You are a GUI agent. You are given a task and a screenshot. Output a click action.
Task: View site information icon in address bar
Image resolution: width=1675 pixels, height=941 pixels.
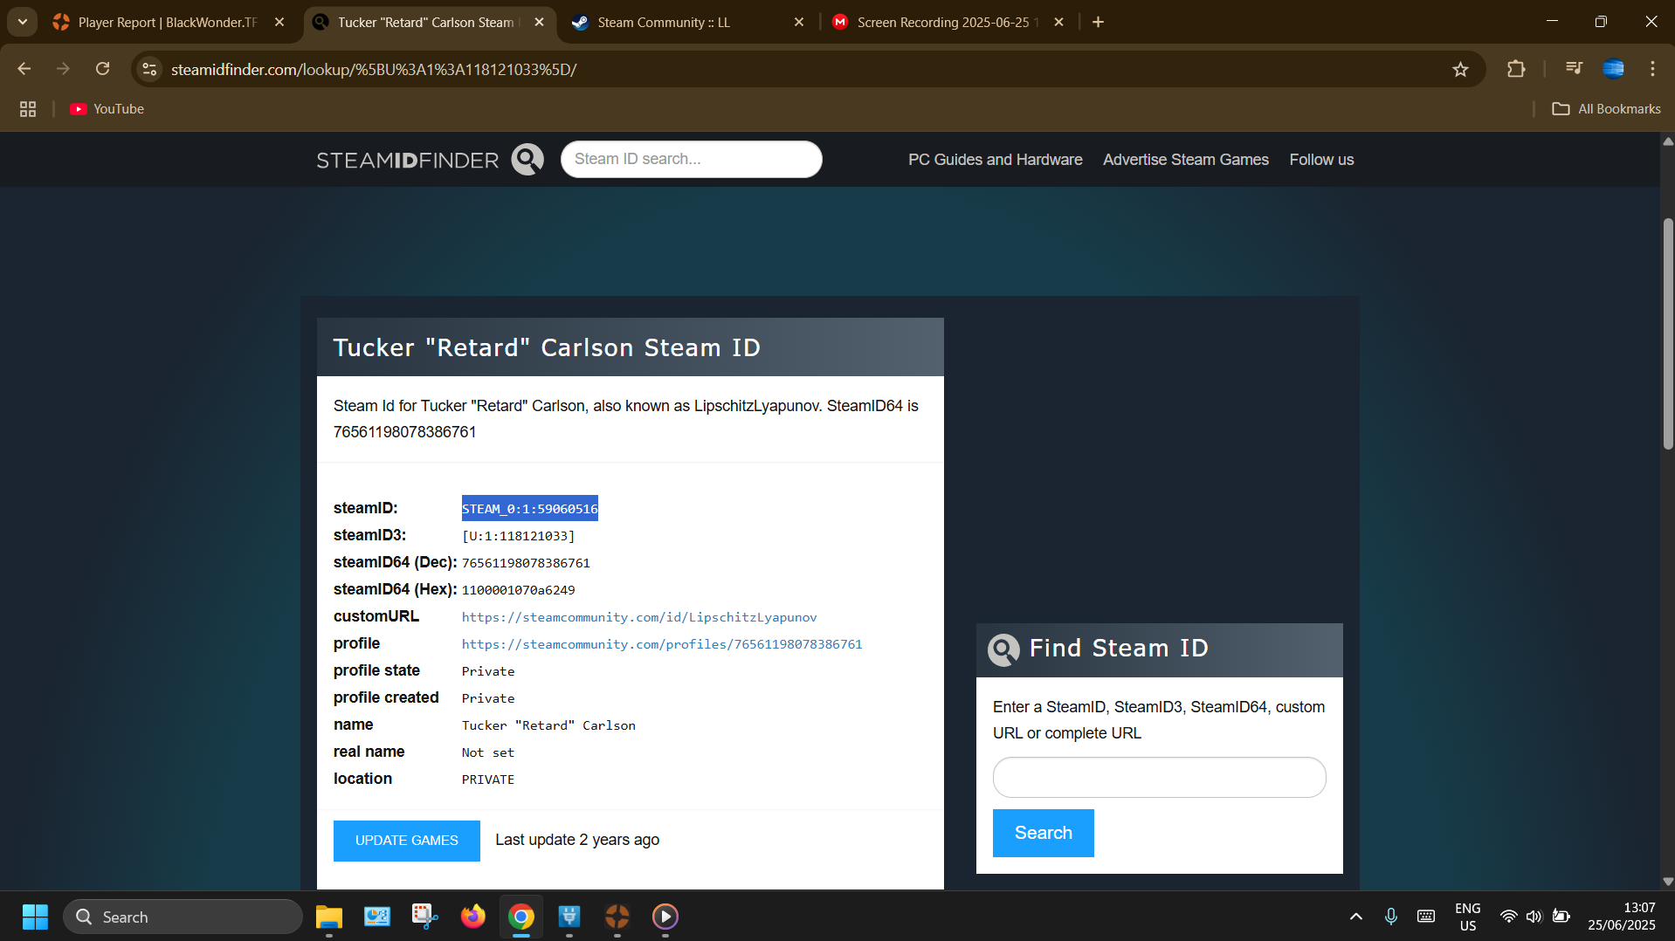150,69
